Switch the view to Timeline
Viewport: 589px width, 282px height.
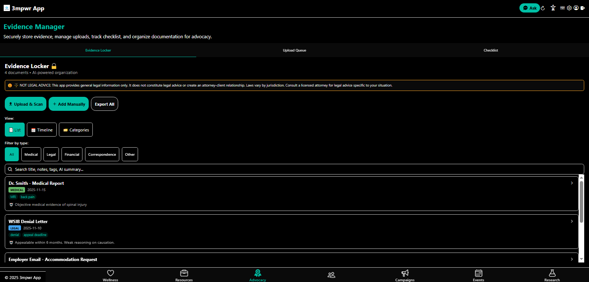pyautogui.click(x=42, y=130)
